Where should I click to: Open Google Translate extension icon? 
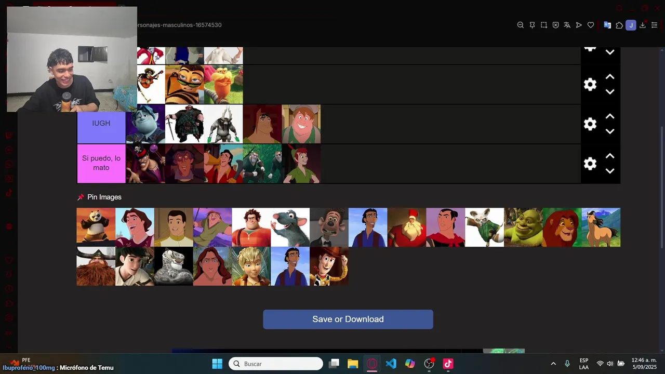607,25
